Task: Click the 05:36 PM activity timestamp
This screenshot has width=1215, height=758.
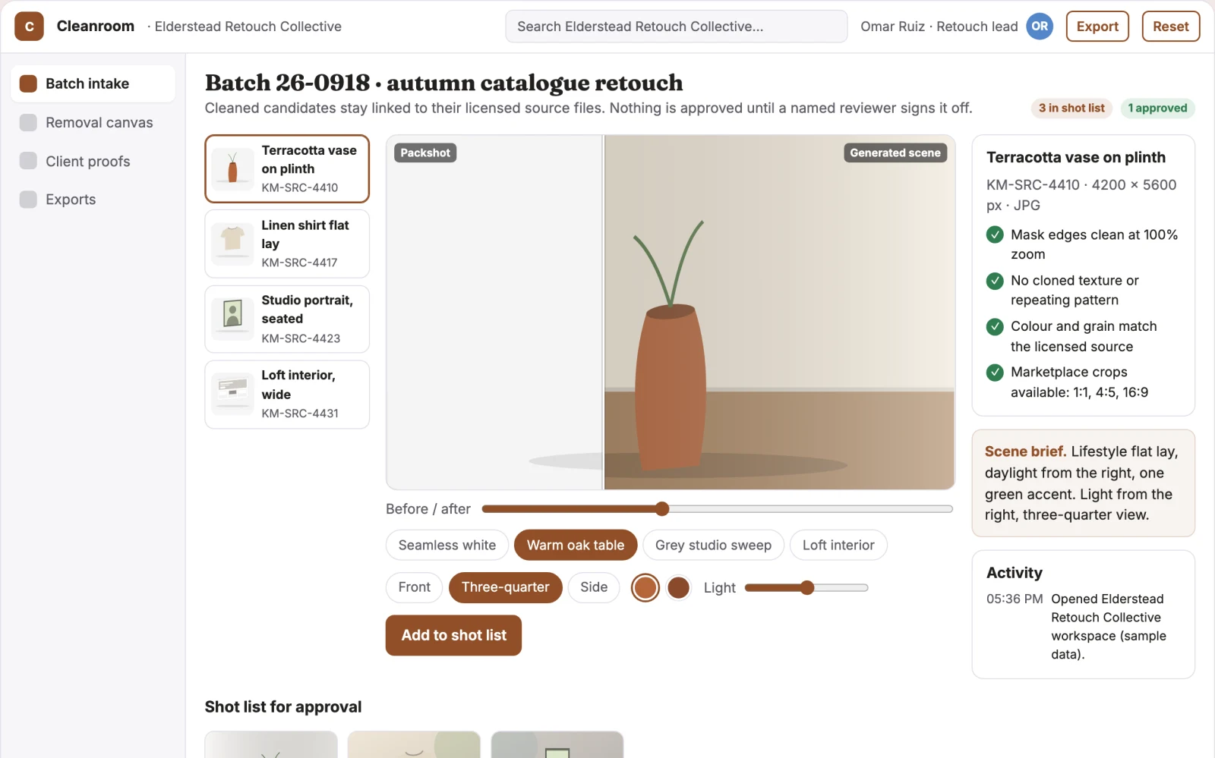Action: coord(1015,599)
